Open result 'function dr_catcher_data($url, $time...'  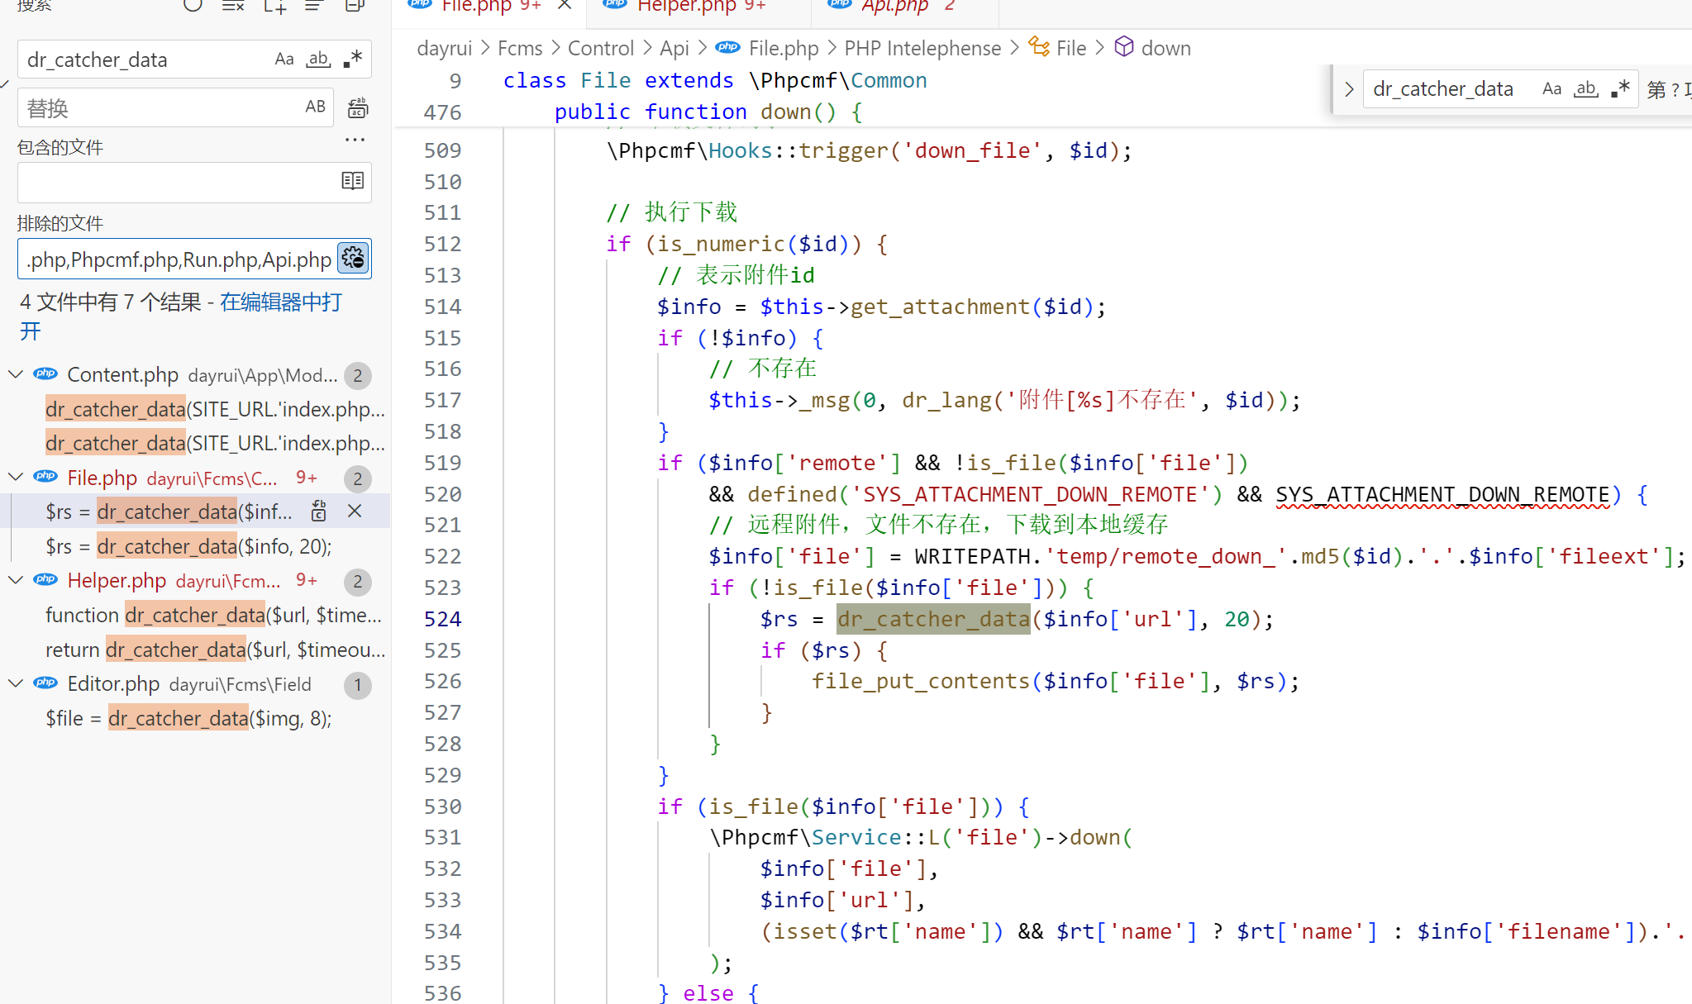[x=213, y=615]
